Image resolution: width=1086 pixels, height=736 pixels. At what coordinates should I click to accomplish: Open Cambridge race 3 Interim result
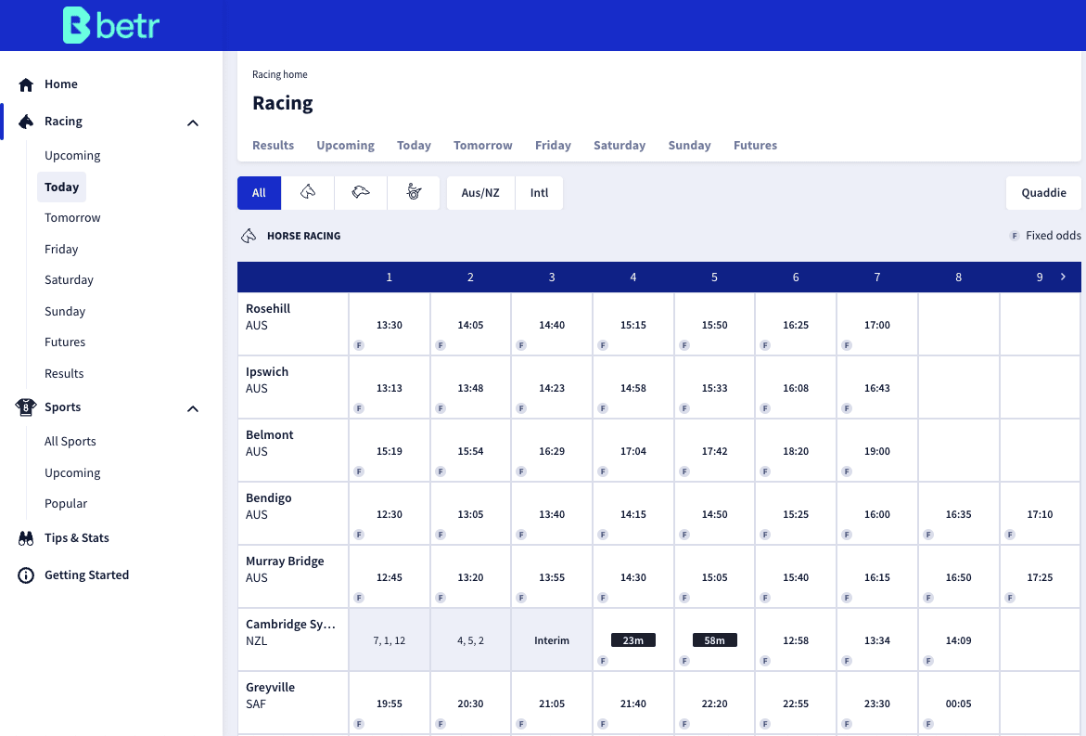(552, 639)
